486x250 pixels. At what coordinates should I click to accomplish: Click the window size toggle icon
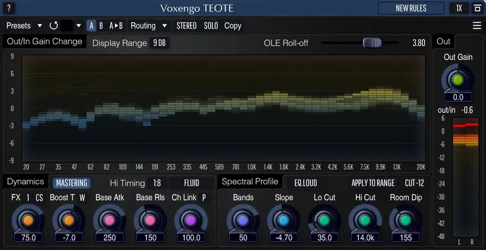click(477, 9)
